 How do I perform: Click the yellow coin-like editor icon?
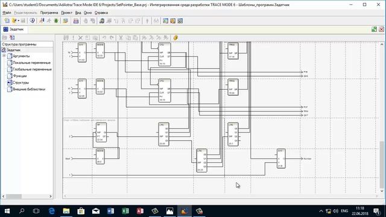click(x=176, y=37)
